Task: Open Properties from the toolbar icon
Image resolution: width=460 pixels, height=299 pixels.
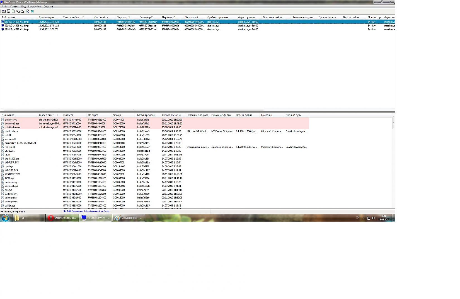Action: pos(23,11)
